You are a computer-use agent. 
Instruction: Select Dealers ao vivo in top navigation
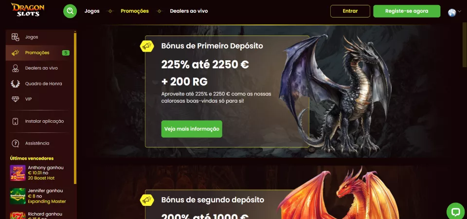click(x=189, y=11)
